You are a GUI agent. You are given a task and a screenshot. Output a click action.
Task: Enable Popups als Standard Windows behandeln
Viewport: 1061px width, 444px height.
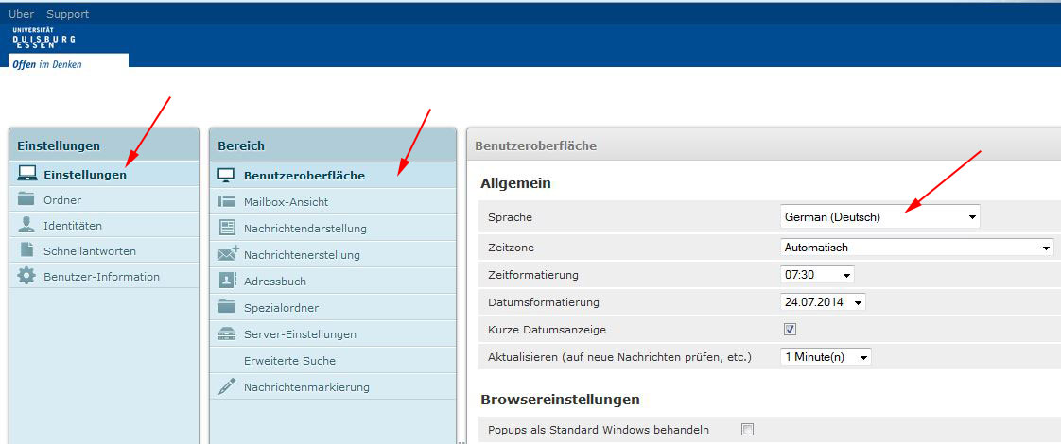[748, 430]
